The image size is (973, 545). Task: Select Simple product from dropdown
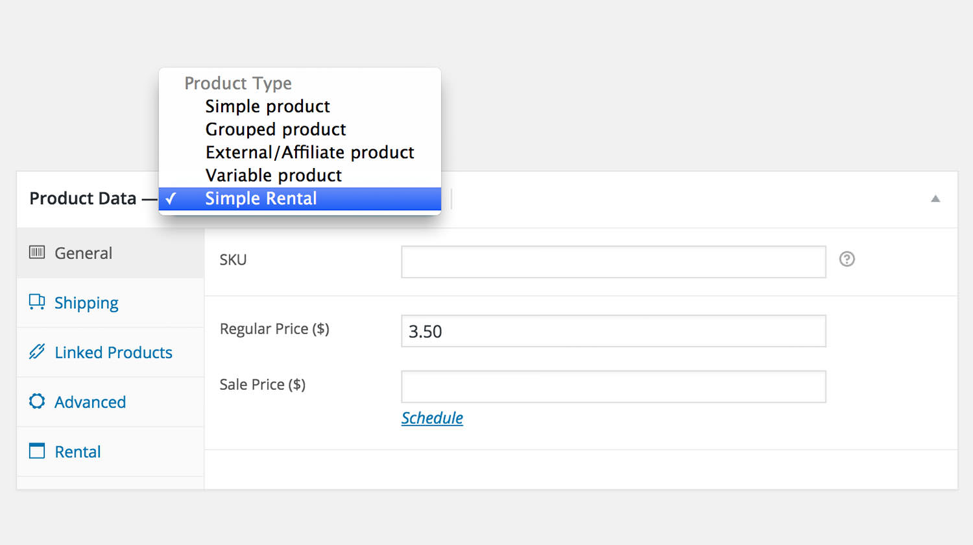(x=300, y=106)
